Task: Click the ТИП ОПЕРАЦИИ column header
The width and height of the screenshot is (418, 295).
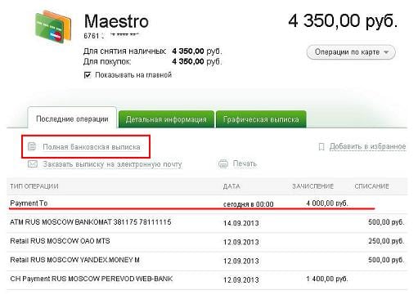Action: pyautogui.click(x=34, y=186)
